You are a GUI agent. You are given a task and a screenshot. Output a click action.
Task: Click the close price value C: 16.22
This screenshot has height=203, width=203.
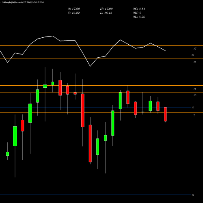click(x=73, y=13)
